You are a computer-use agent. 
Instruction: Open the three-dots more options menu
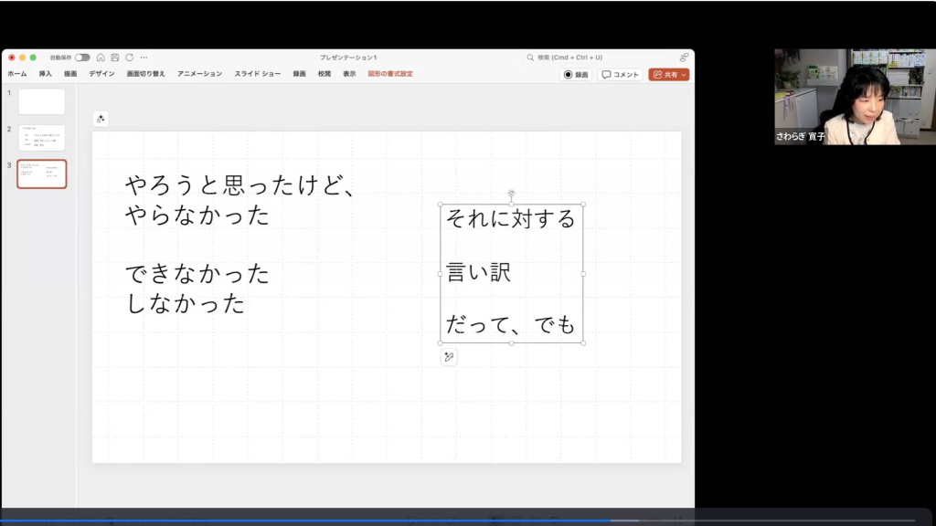144,58
